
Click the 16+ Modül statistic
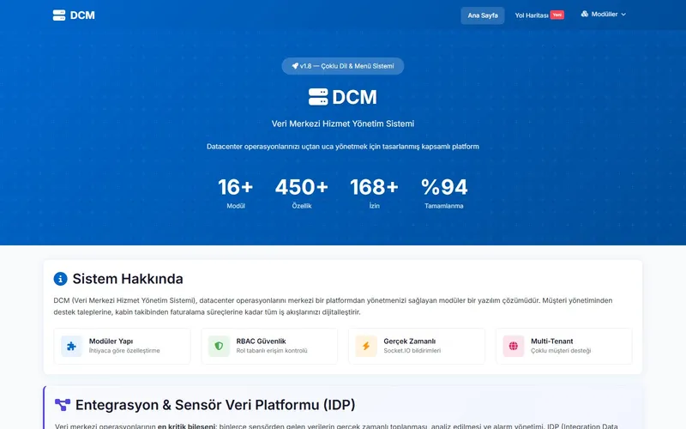tap(235, 193)
